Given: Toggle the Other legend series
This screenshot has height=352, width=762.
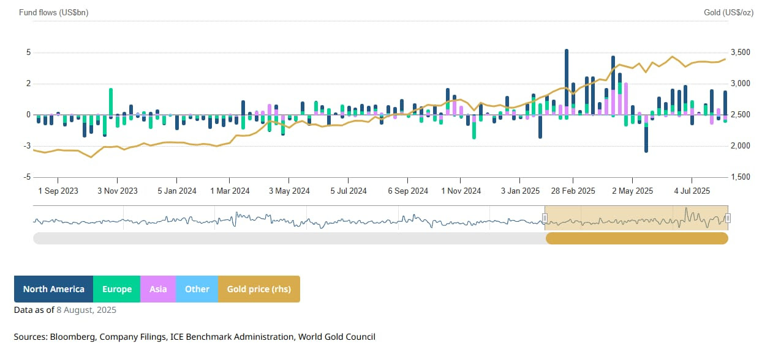Looking at the screenshot, I should (x=197, y=289).
